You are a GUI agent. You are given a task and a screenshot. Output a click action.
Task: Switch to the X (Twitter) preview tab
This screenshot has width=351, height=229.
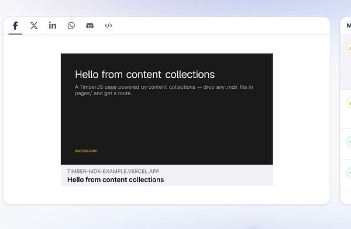pyautogui.click(x=34, y=26)
